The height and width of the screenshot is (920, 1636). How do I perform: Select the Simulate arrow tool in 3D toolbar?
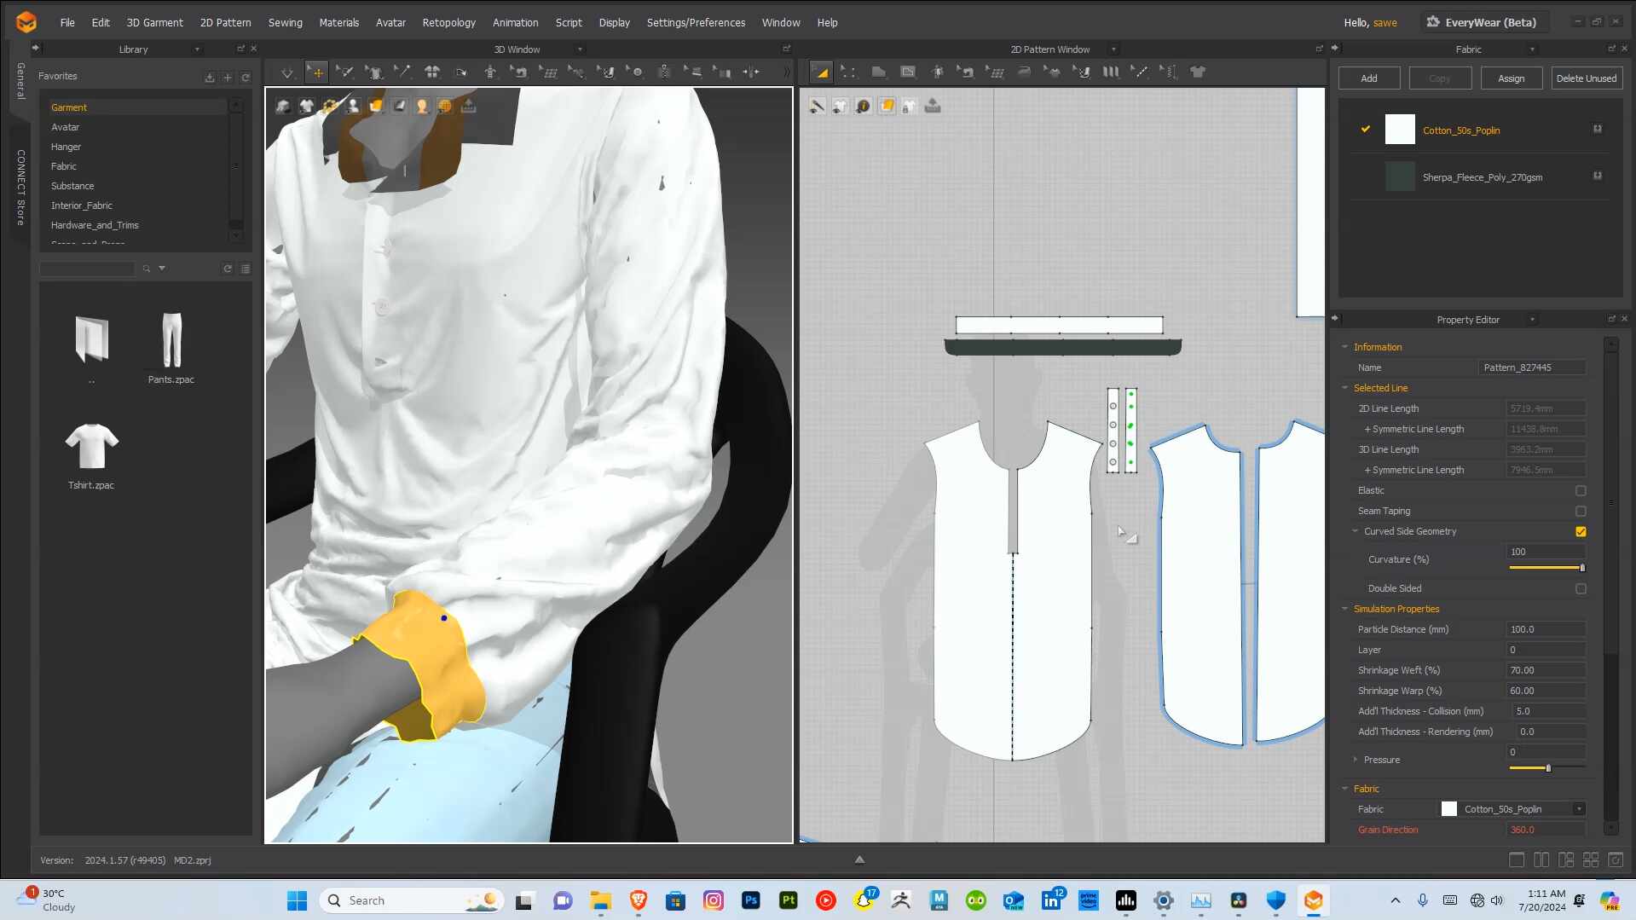[x=287, y=72]
